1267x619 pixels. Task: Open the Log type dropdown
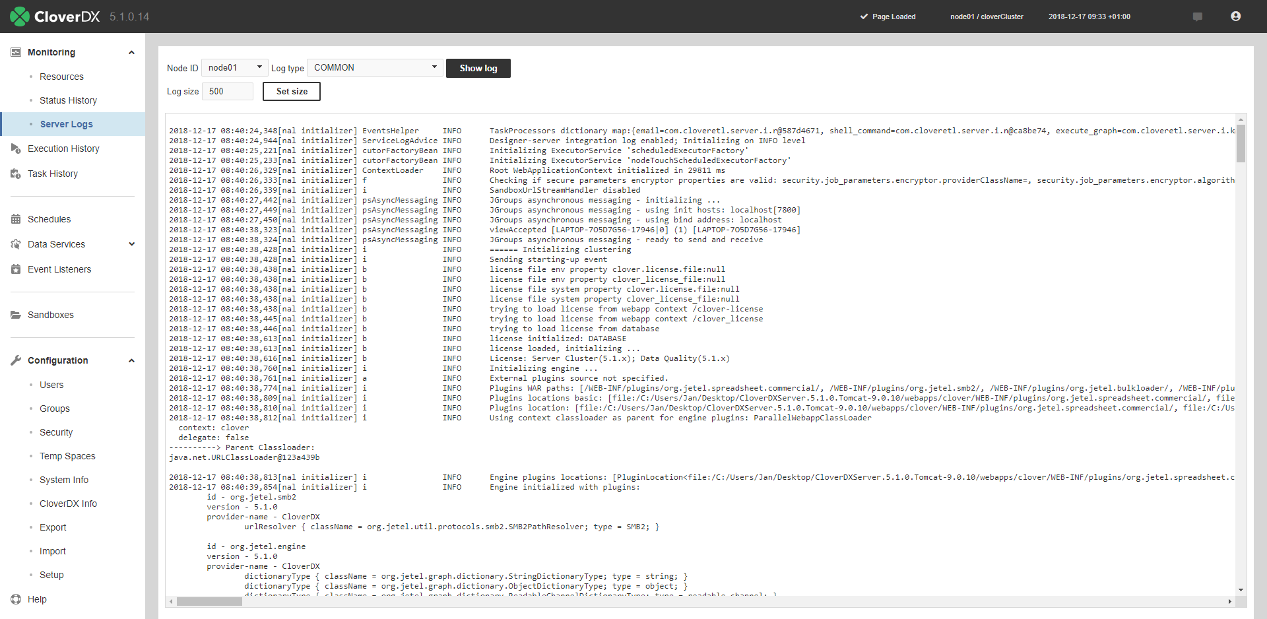375,67
